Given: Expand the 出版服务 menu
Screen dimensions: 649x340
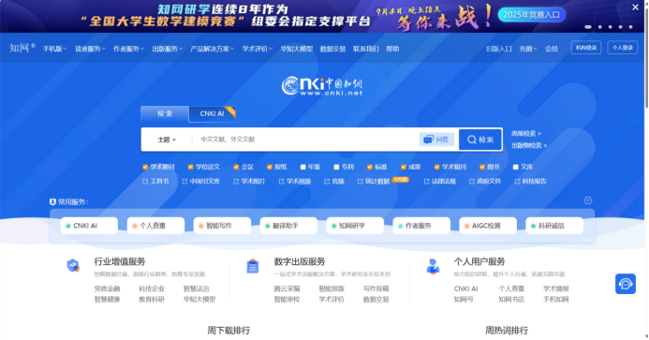Looking at the screenshot, I should (x=167, y=49).
